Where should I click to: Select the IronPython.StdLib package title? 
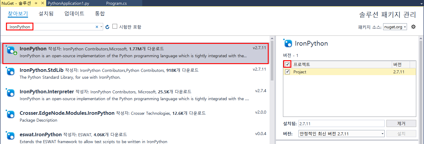(41, 70)
